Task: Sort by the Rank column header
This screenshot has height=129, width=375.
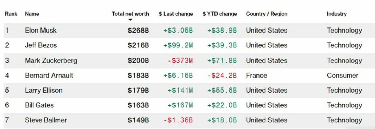Action: pyautogui.click(x=11, y=14)
